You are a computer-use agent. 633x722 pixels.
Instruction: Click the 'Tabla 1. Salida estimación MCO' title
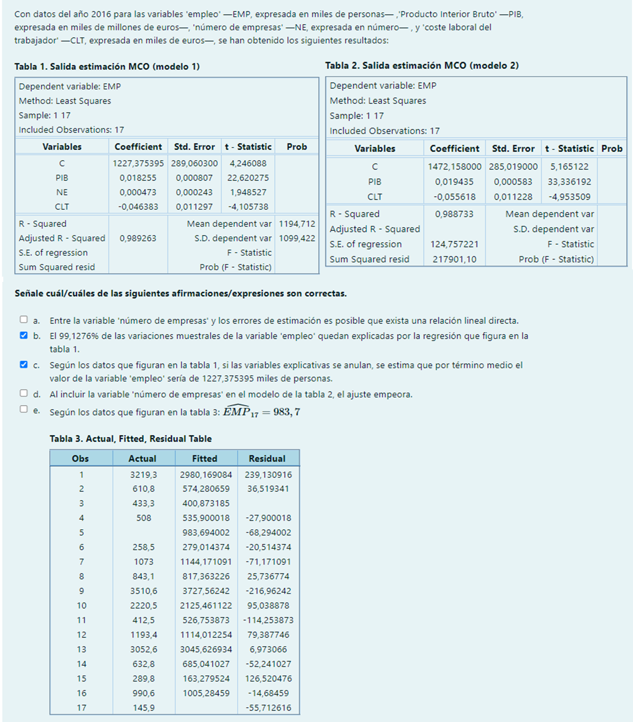107,66
